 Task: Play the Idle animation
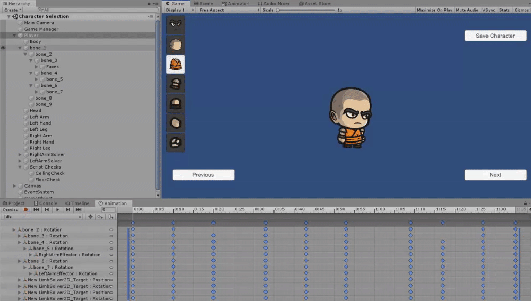57,210
